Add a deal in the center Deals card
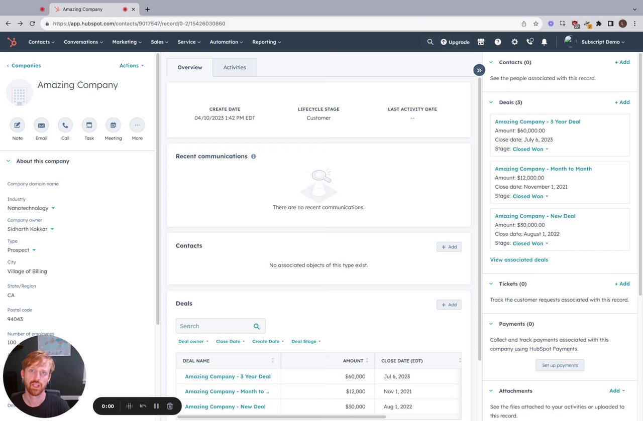This screenshot has height=421, width=643. point(449,305)
